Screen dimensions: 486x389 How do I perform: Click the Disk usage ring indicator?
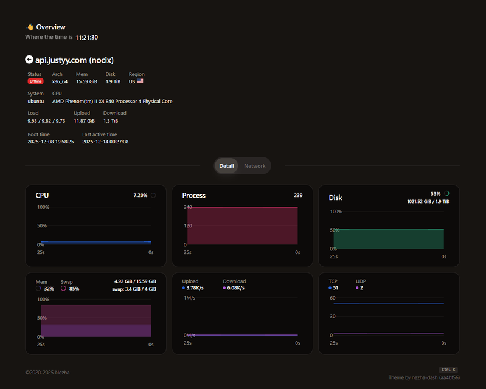tap(446, 193)
